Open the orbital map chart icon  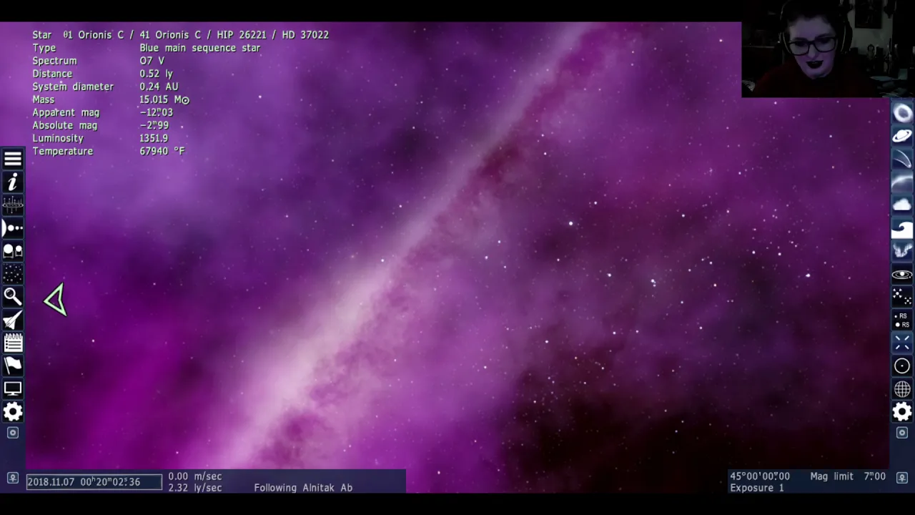point(13,206)
